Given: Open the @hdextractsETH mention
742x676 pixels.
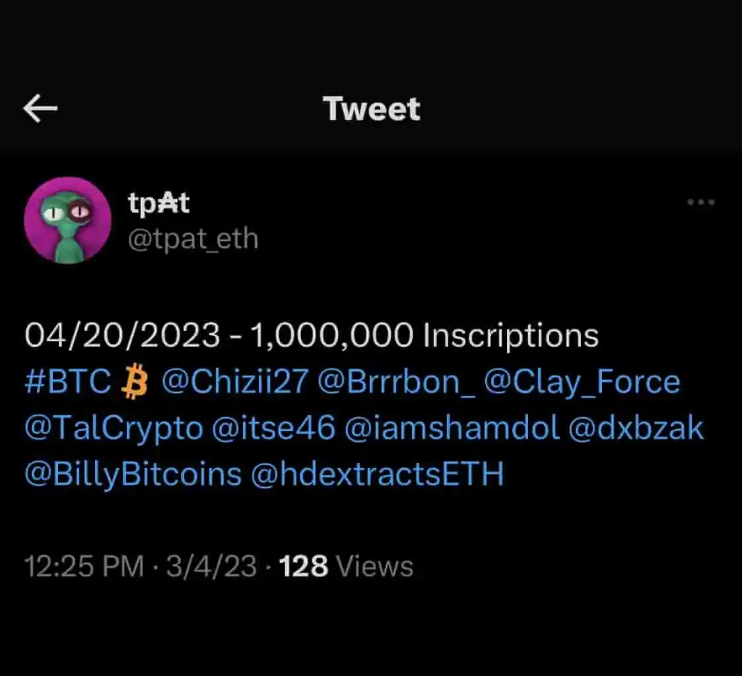Looking at the screenshot, I should point(377,474).
